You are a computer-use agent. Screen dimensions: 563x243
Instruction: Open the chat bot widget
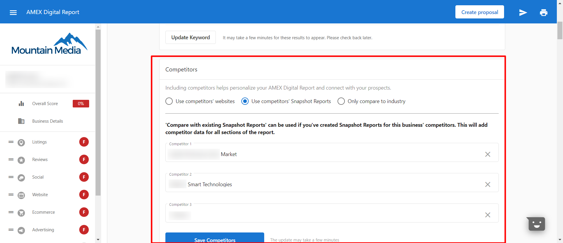point(536,224)
